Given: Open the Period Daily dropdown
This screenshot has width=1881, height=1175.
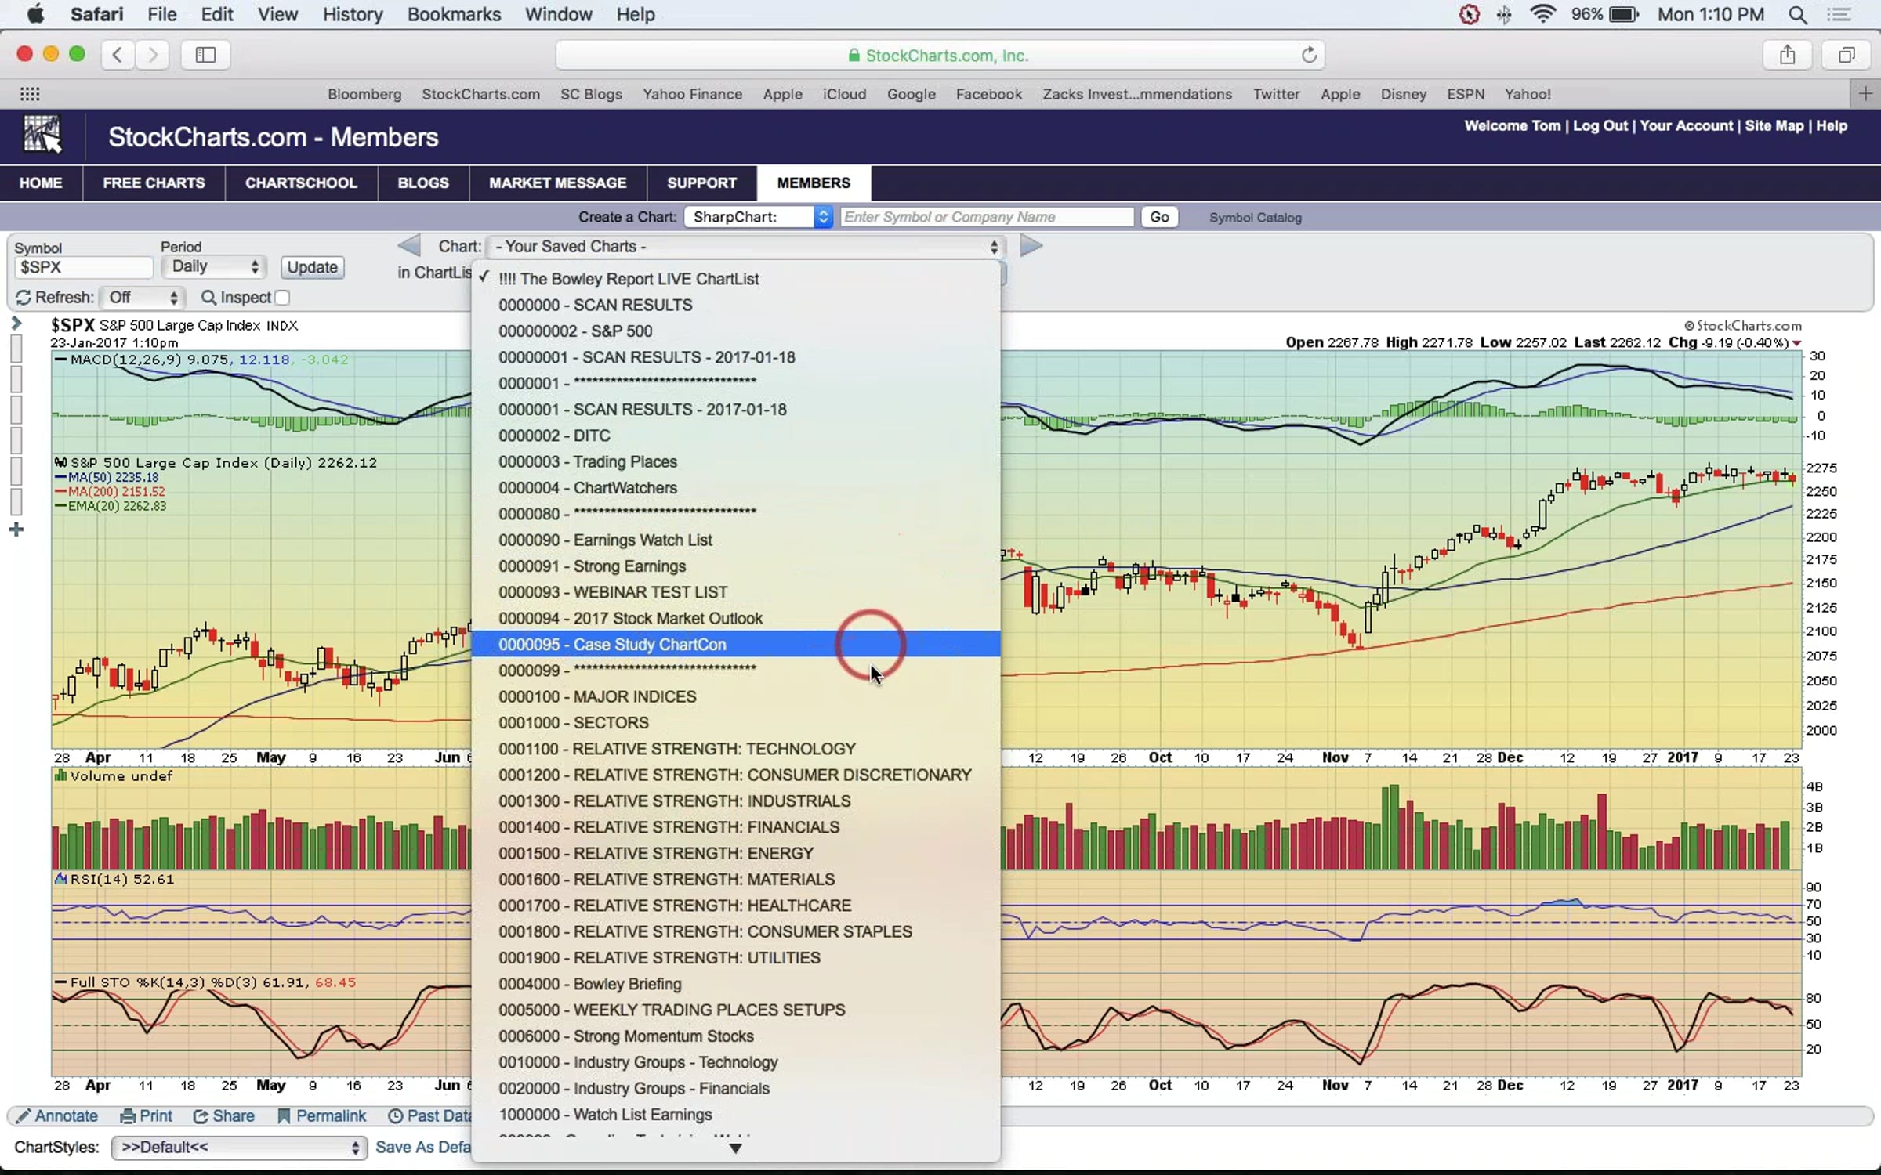Looking at the screenshot, I should coord(214,266).
